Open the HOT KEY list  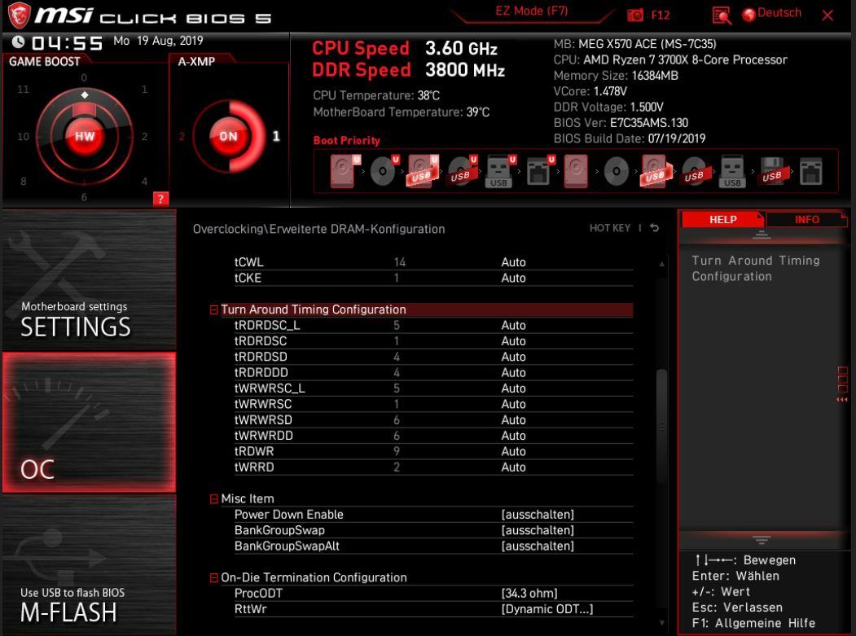coord(610,228)
